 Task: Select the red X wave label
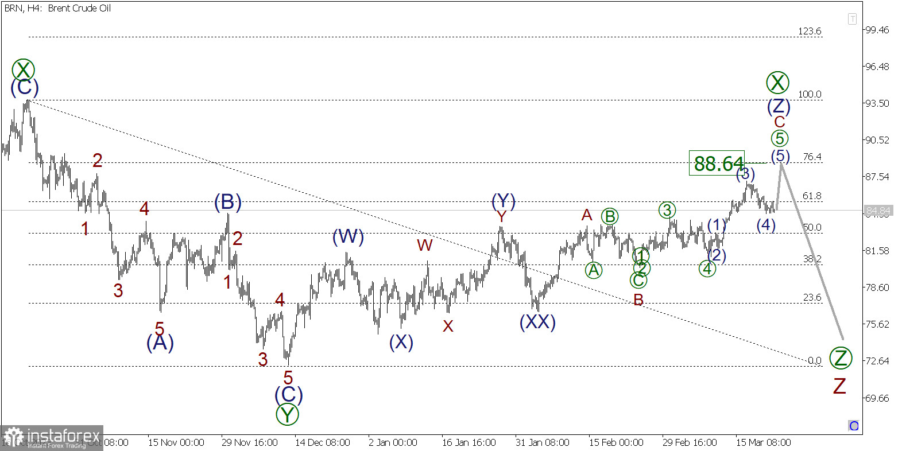pos(448,326)
